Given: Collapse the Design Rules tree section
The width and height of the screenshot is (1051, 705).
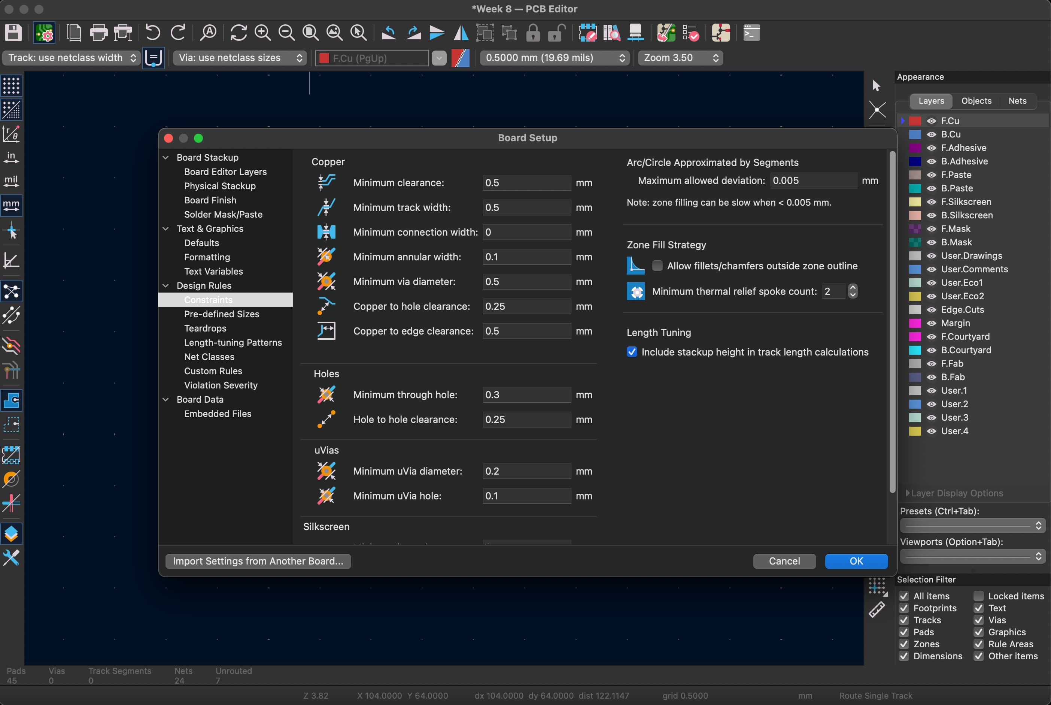Looking at the screenshot, I should [166, 285].
